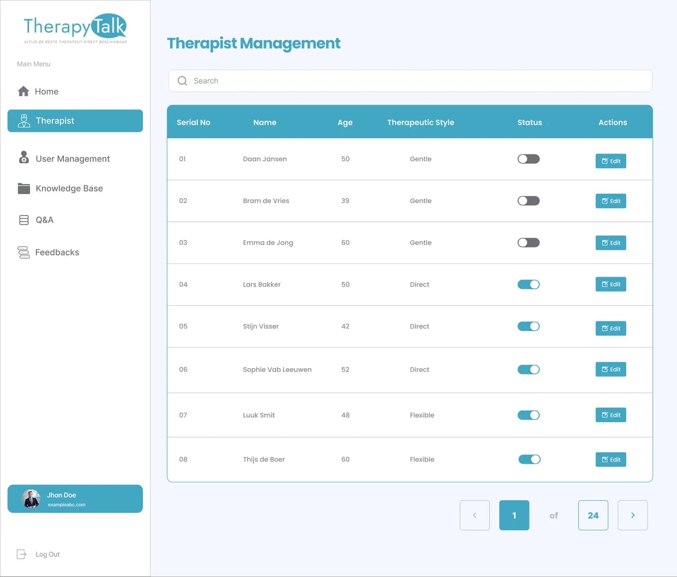Switch off Stijn Visser's status toggle
The height and width of the screenshot is (577, 677).
pyautogui.click(x=528, y=326)
